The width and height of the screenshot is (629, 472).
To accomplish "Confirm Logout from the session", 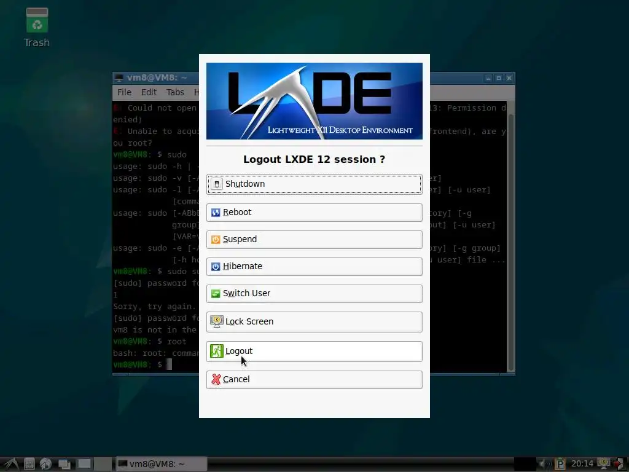I will pyautogui.click(x=314, y=351).
